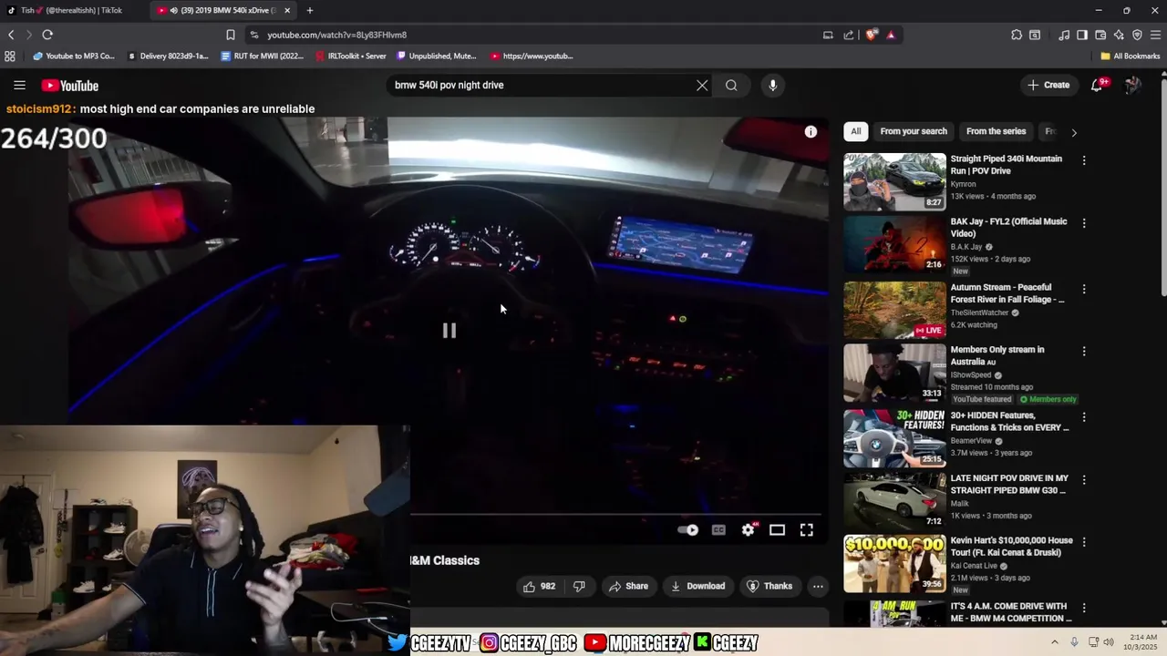Screen dimensions: 1167x656
Task: Open Kymron channel link
Action: (x=963, y=184)
